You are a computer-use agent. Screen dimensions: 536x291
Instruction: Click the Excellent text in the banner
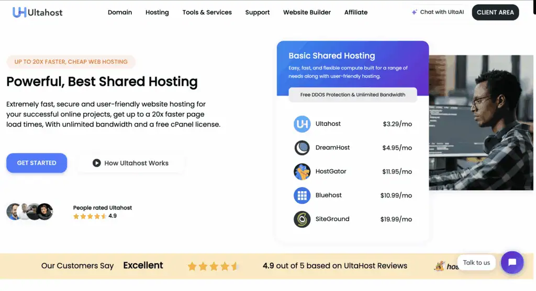(143, 265)
